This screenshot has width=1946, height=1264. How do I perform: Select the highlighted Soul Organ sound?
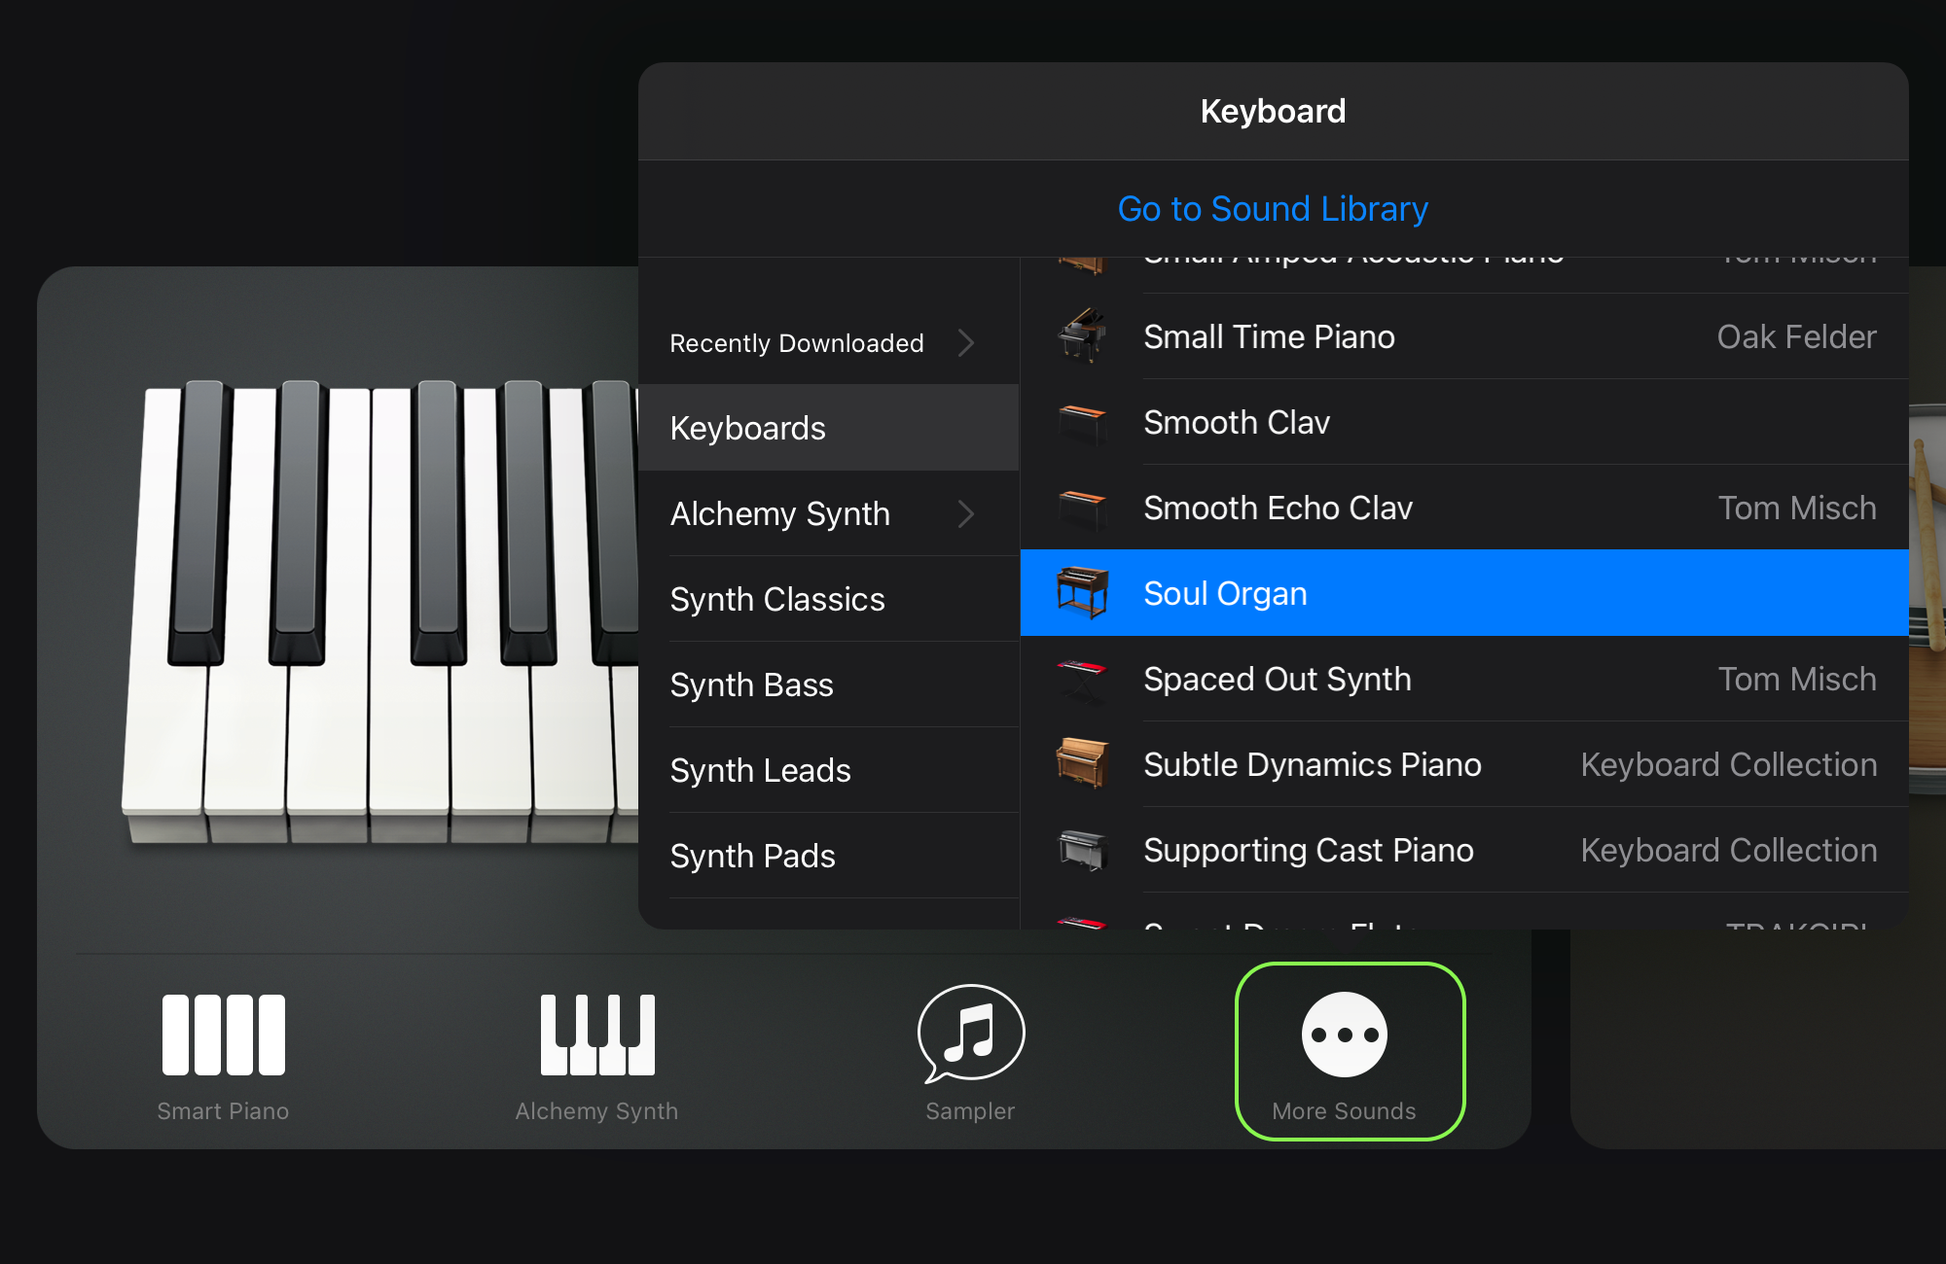[x=1464, y=593]
